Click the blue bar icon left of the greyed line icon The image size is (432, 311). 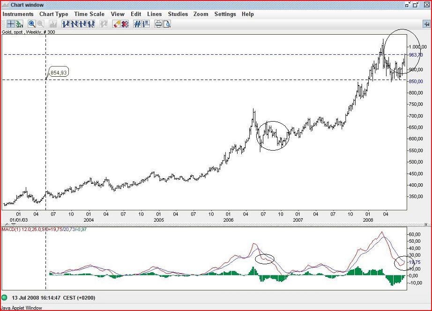tap(91, 24)
